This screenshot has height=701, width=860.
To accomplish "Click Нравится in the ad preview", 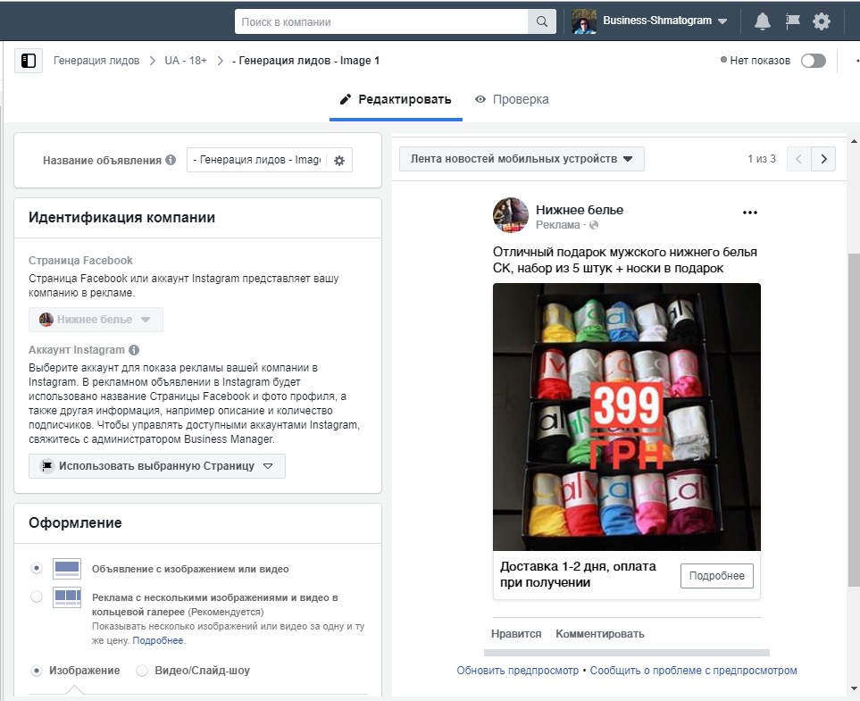I will [516, 634].
